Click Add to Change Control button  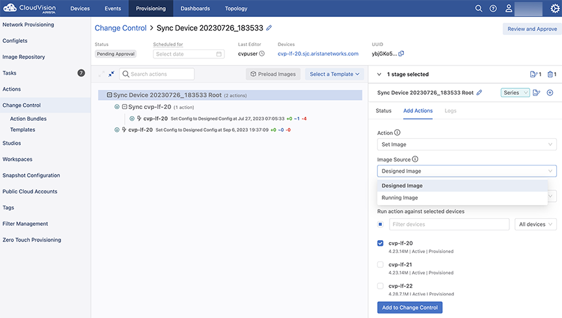pos(410,308)
